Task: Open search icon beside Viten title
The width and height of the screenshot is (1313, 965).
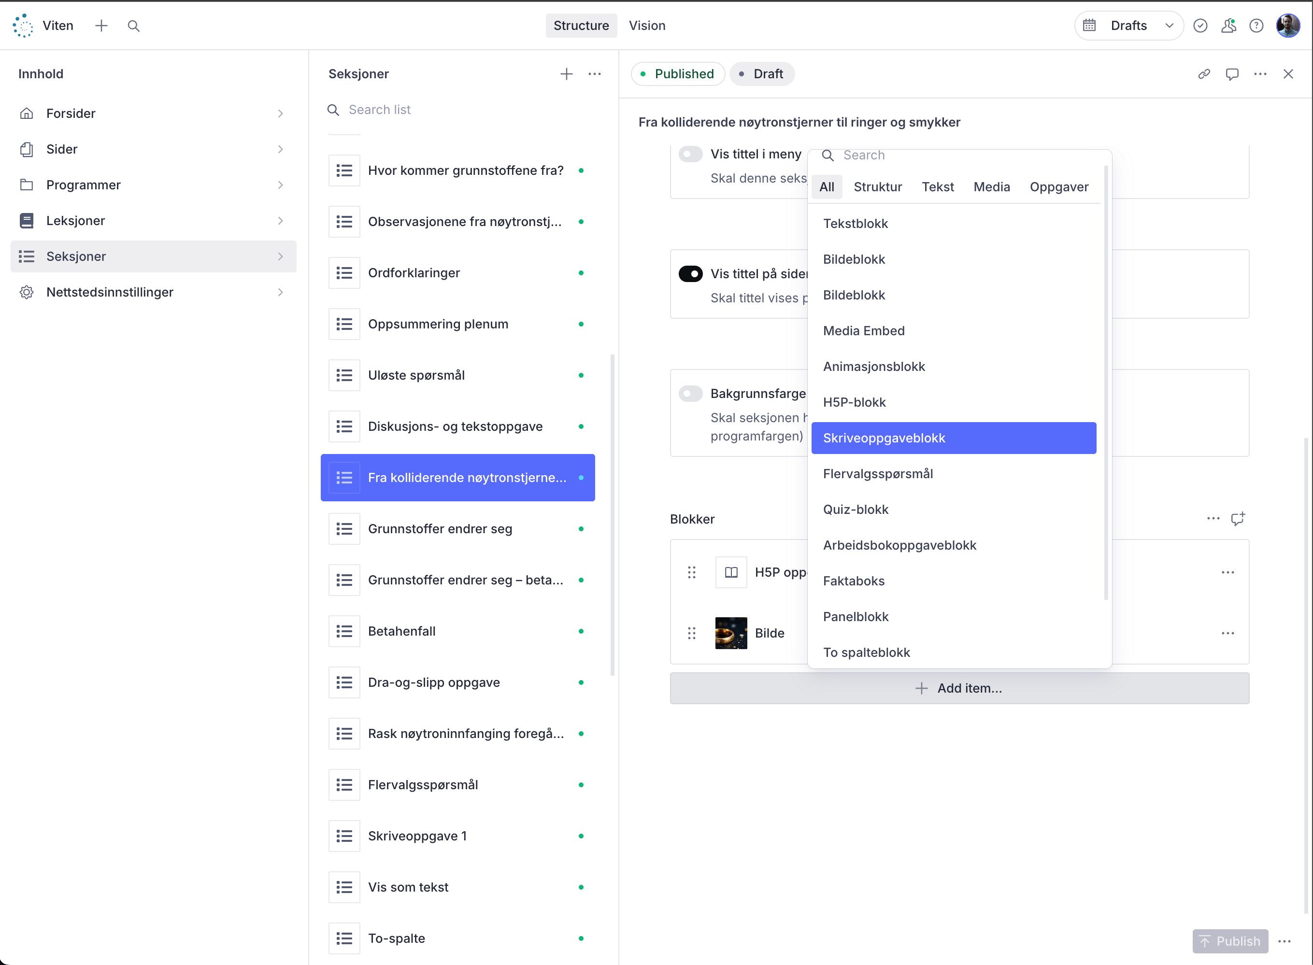Action: (x=133, y=26)
